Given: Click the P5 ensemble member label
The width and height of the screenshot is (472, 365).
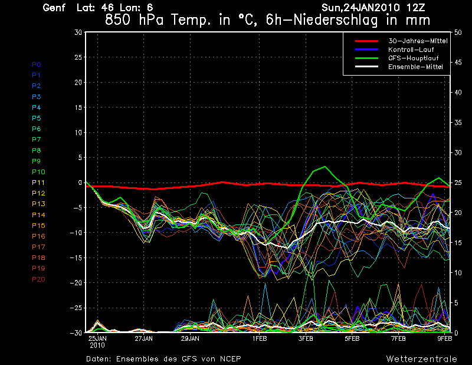Looking at the screenshot, I should 37,118.
